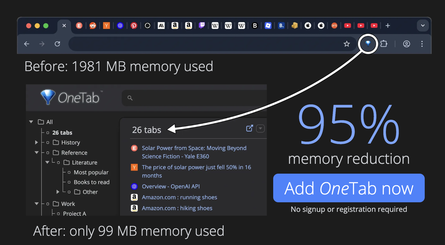Open 'Amazon.com : running shoes' link

(179, 197)
